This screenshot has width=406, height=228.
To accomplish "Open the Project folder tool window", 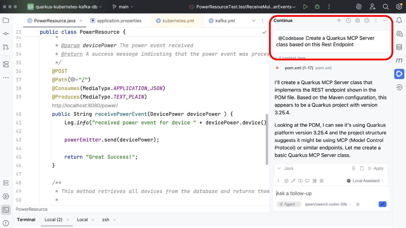I will tap(6, 20).
